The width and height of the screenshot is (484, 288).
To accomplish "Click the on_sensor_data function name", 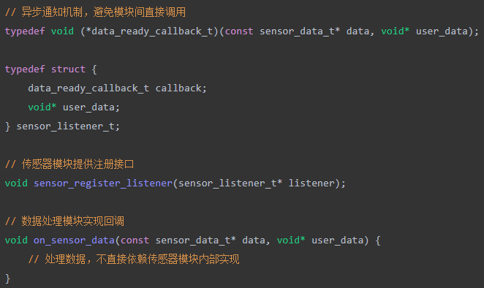I will coord(74,240).
